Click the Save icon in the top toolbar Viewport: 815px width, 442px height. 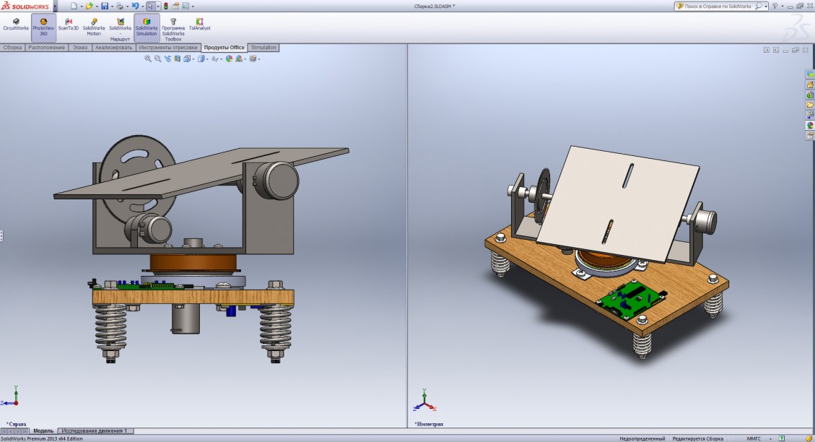tap(105, 6)
